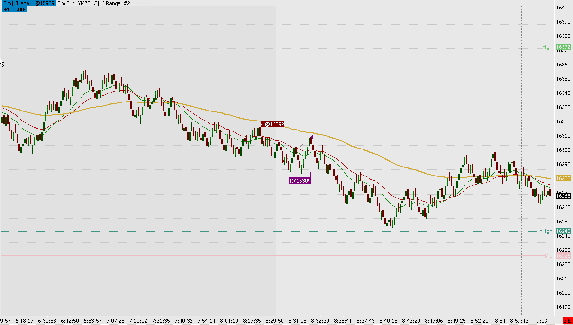Click the Sim Fills header text
The width and height of the screenshot is (573, 325).
(x=67, y=3)
